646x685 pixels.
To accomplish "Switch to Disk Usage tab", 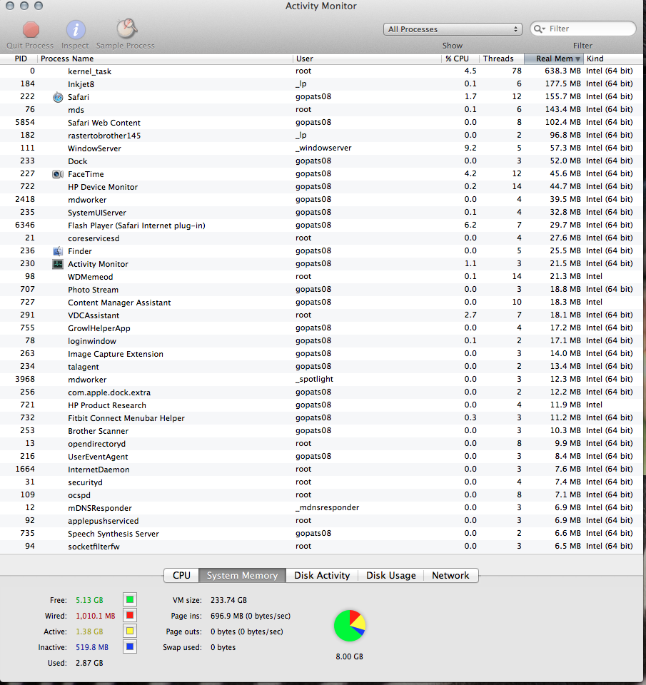I will (x=390, y=575).
